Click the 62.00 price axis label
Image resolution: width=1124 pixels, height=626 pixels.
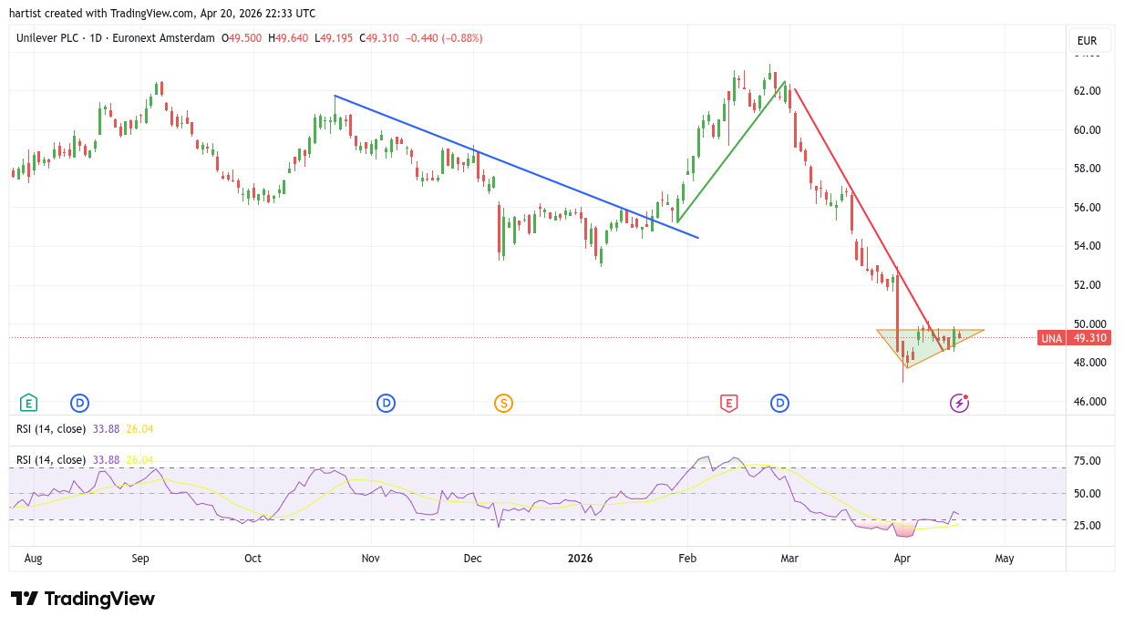point(1087,91)
